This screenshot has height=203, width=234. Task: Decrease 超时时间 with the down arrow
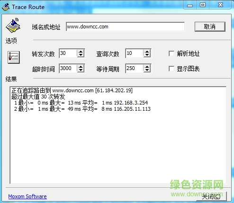pos(81,71)
